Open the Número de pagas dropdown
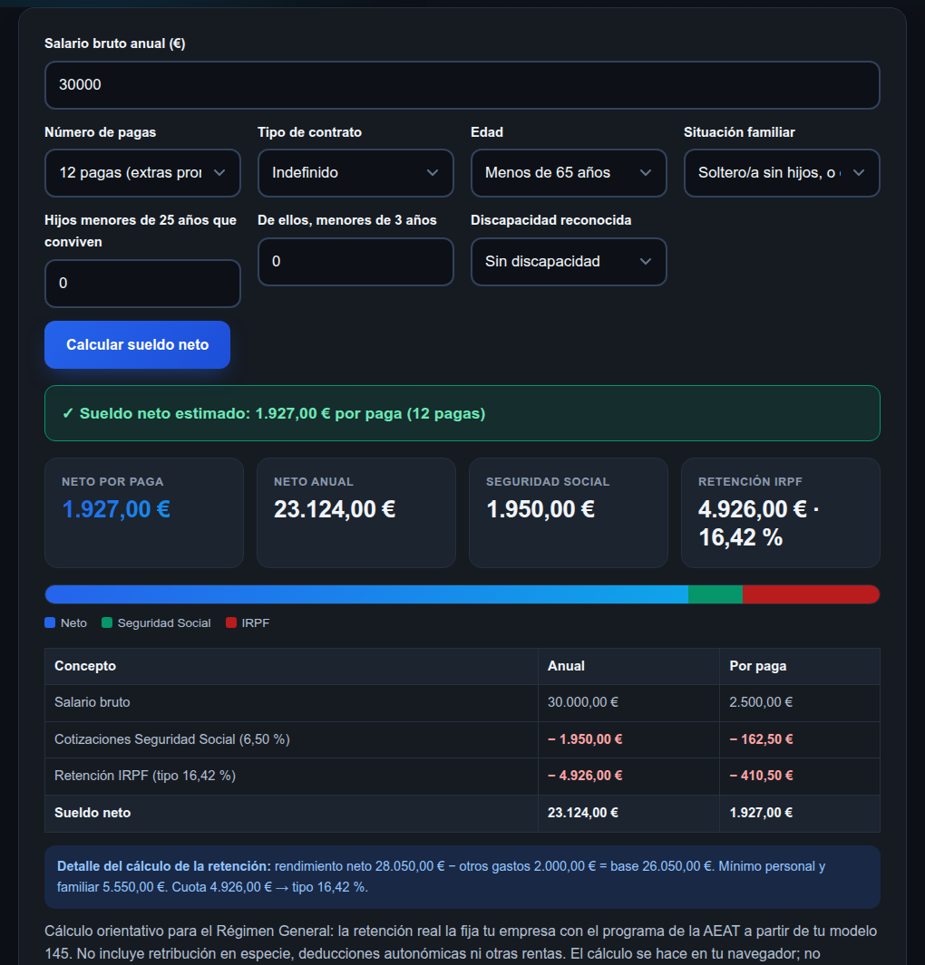The height and width of the screenshot is (965, 925). (x=142, y=173)
